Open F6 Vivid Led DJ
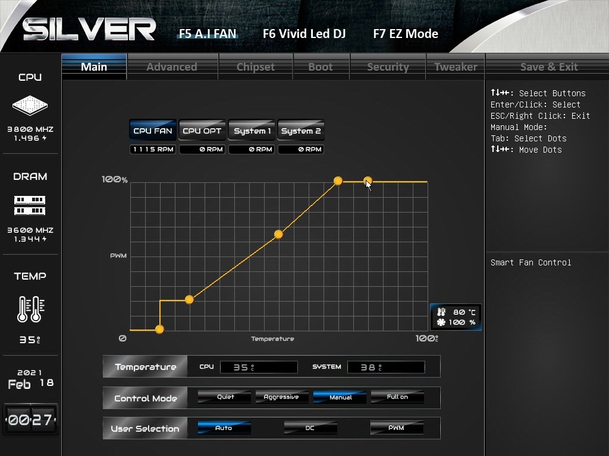The height and width of the screenshot is (456, 609). [x=304, y=34]
